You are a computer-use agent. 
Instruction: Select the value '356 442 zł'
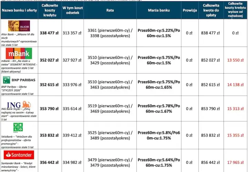49,162
